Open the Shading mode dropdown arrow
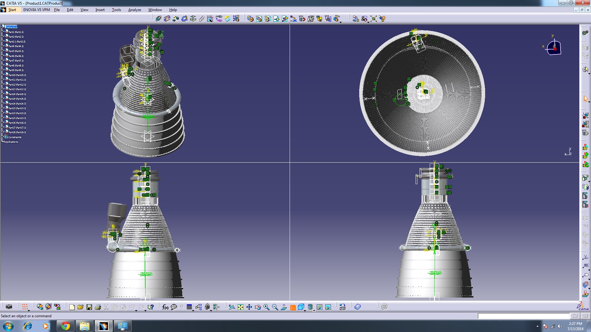Image resolution: width=591 pixels, height=332 pixels. (x=314, y=310)
